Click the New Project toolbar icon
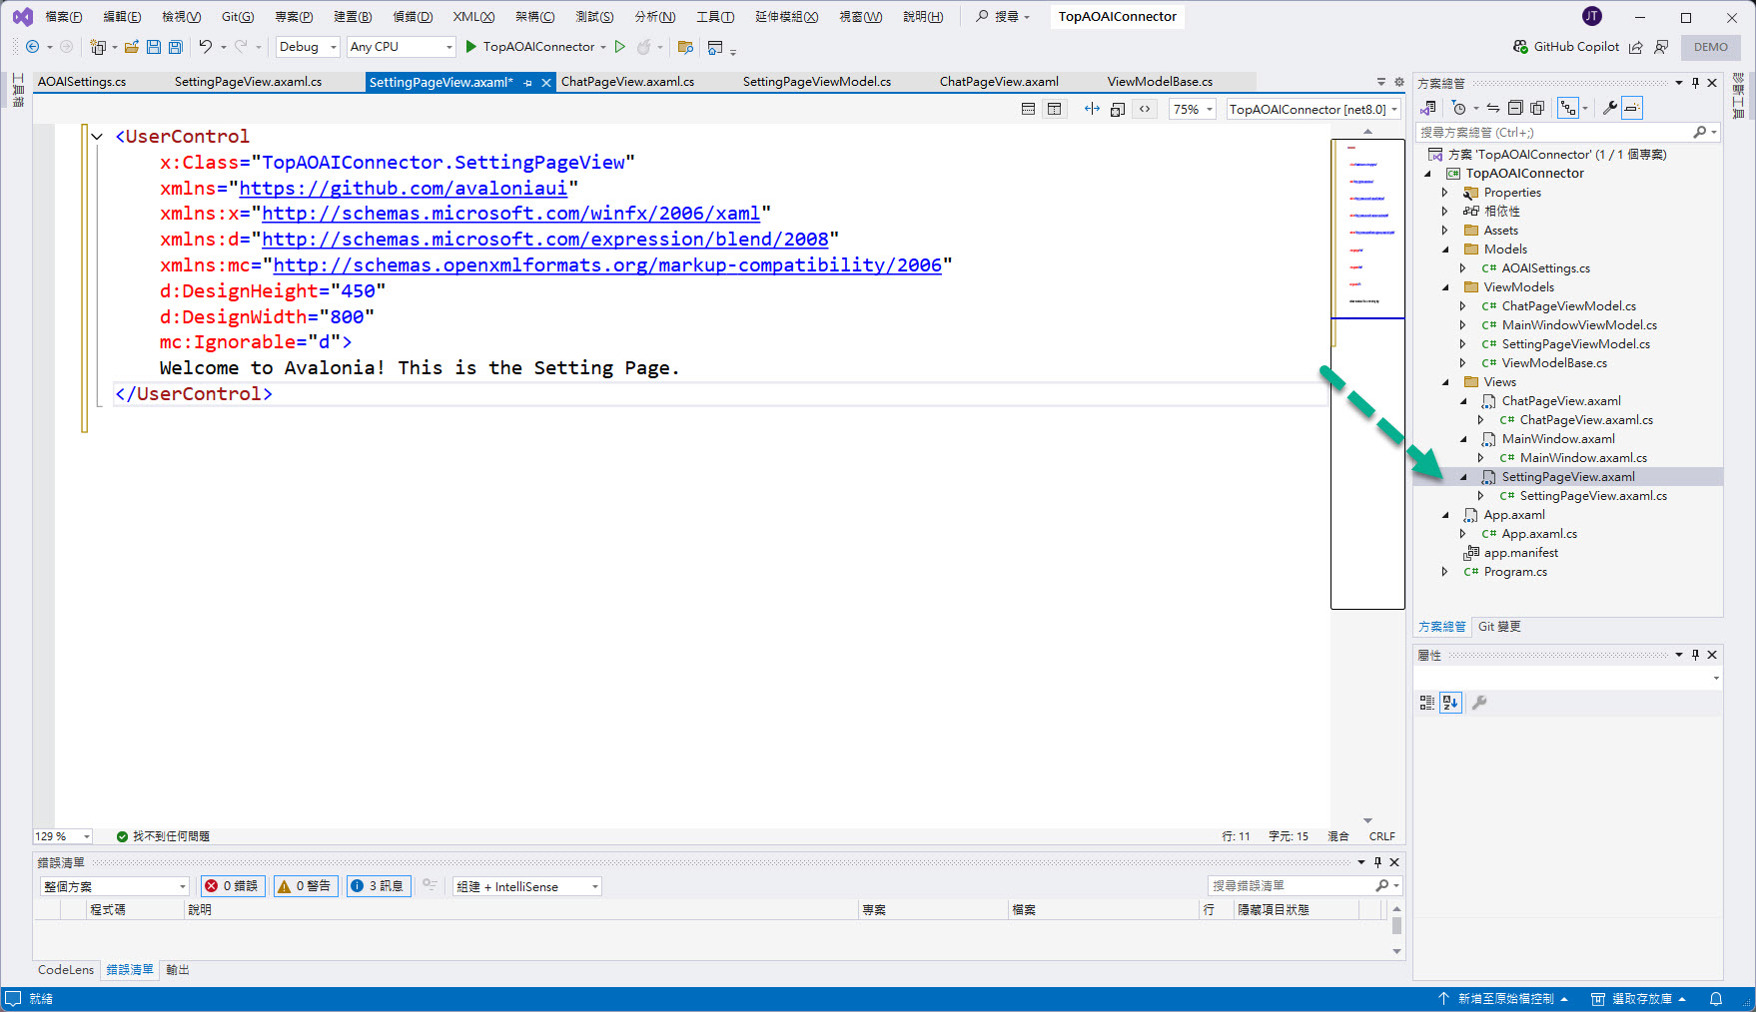The image size is (1756, 1012). point(98,47)
